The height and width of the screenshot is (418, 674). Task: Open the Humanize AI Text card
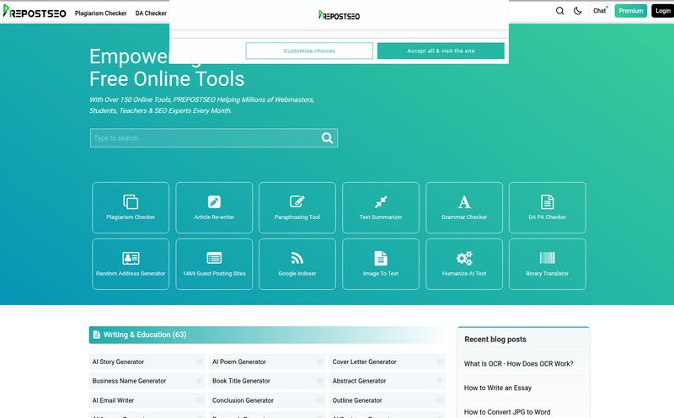point(464,264)
